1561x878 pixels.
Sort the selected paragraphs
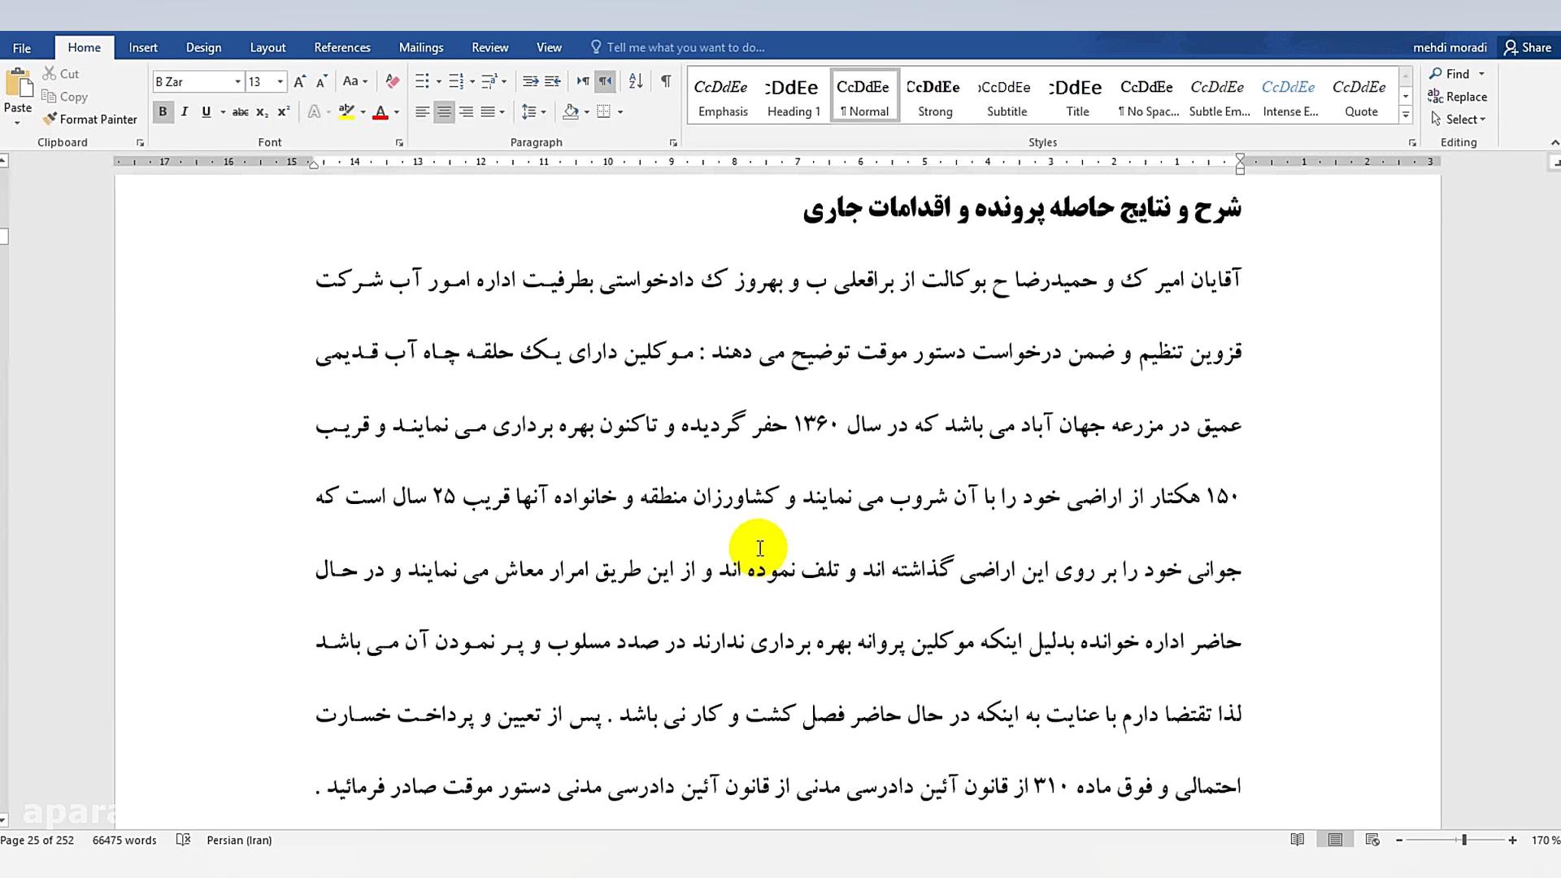click(x=635, y=80)
